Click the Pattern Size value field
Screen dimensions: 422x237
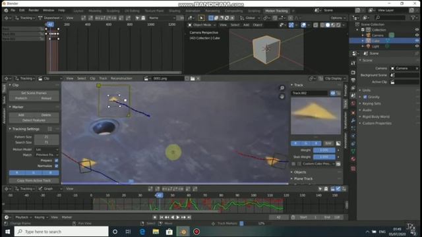point(46,137)
